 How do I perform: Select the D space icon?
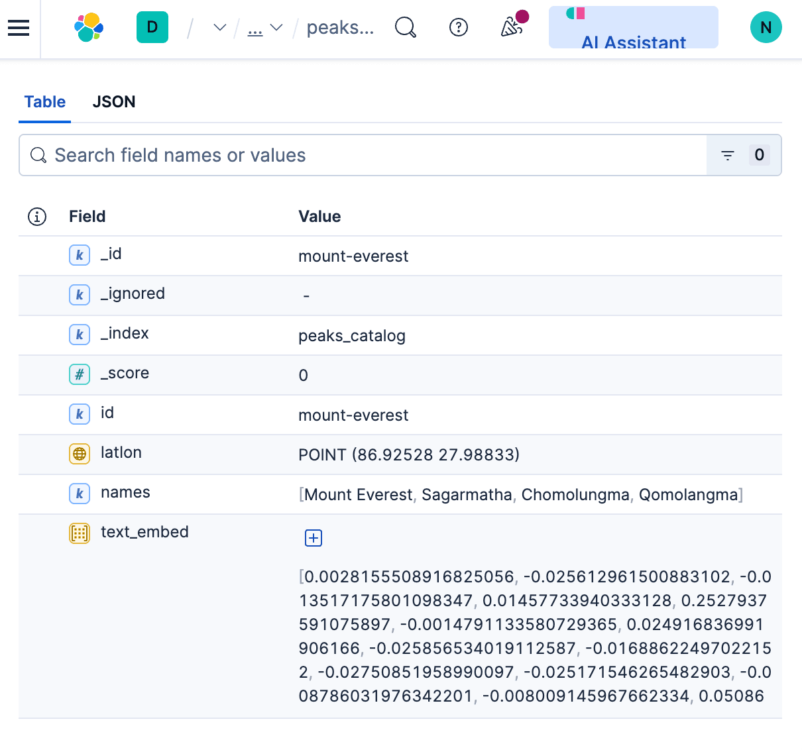click(x=152, y=28)
